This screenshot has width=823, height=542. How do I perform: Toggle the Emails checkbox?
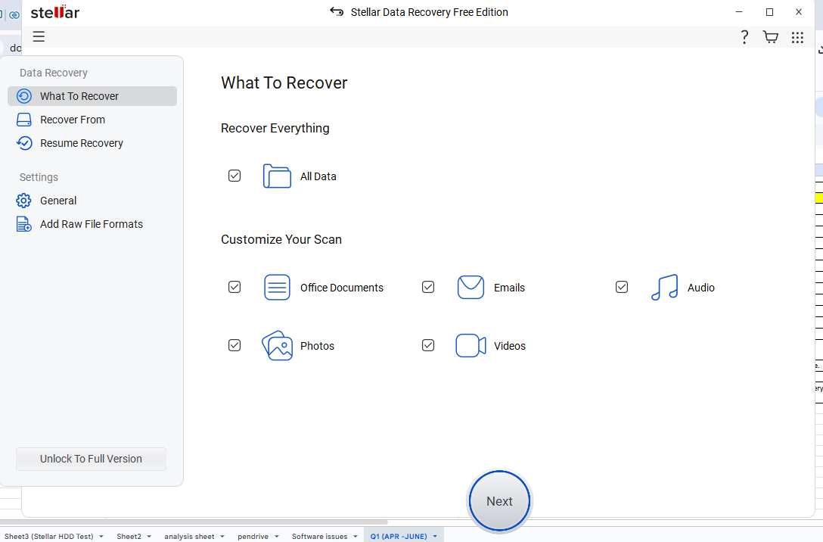[x=428, y=287]
